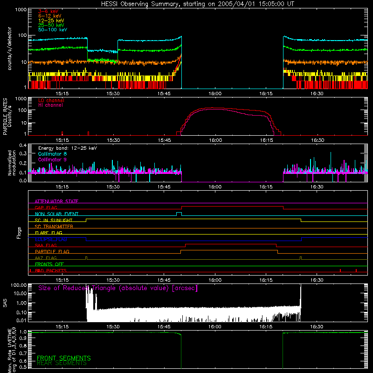Click the HESSI Observing Summary title text
373x373 pixels.
tap(197, 4)
